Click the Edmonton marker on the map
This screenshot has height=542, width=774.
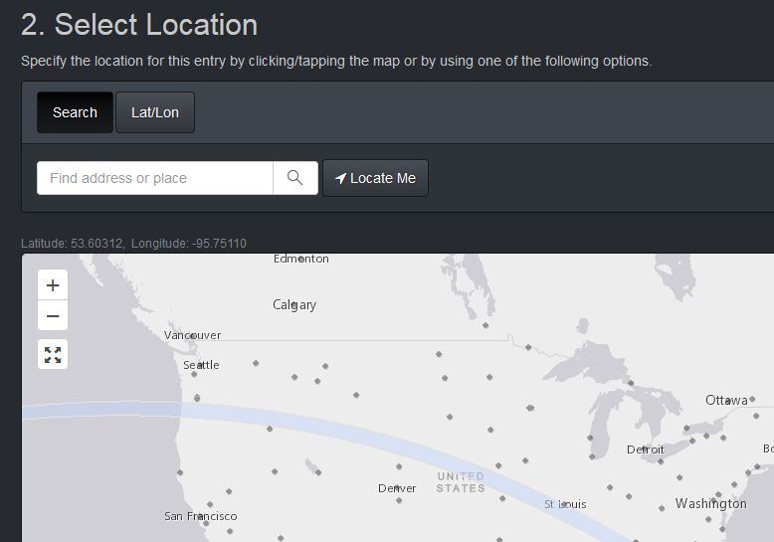(301, 259)
